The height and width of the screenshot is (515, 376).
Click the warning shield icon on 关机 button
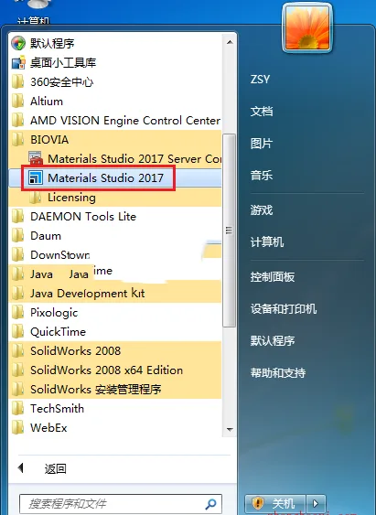[258, 503]
